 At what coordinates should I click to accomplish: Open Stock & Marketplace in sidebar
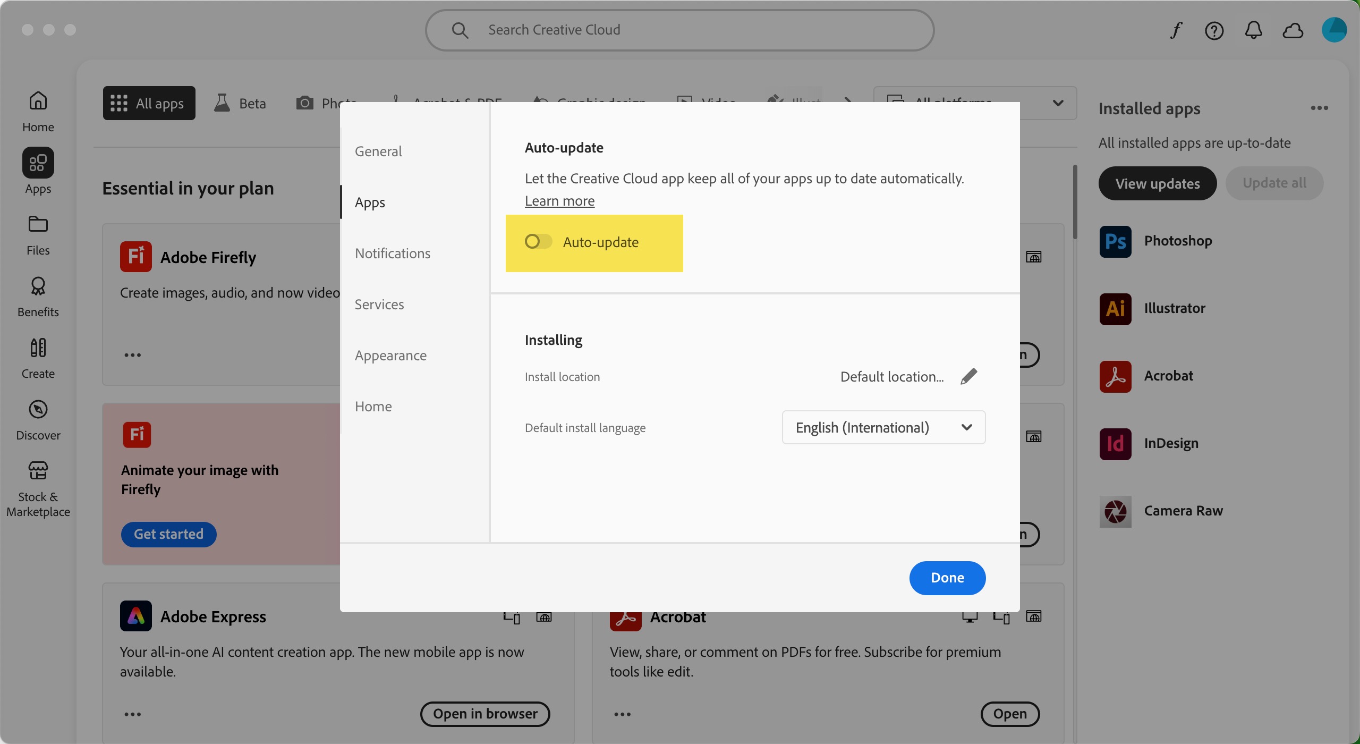(x=38, y=489)
